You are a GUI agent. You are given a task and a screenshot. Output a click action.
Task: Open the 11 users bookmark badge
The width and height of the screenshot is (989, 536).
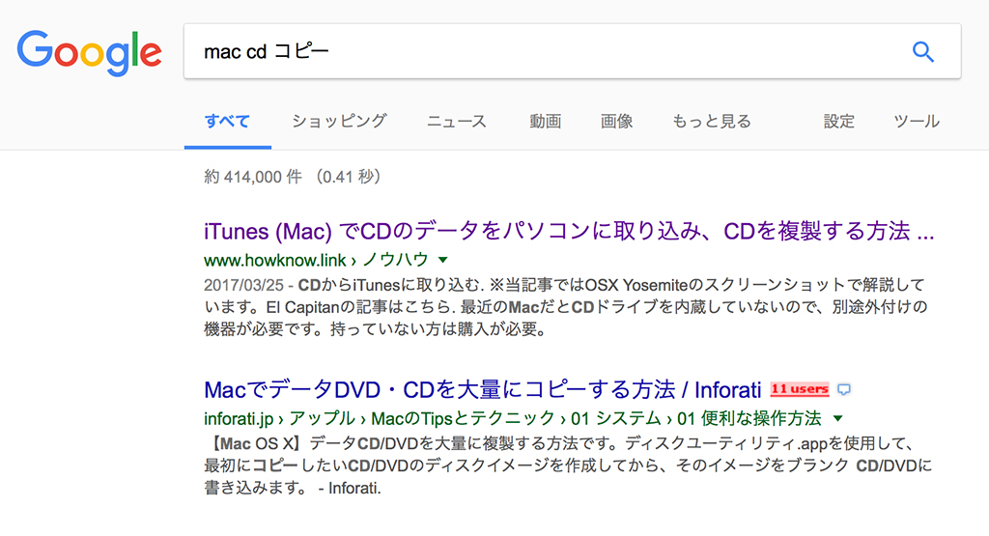pyautogui.click(x=799, y=389)
